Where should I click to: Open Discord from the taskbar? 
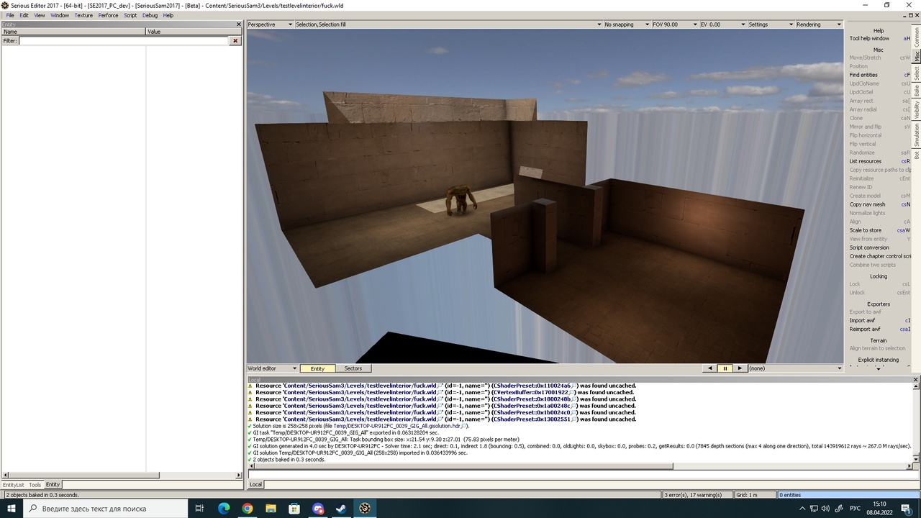point(318,509)
